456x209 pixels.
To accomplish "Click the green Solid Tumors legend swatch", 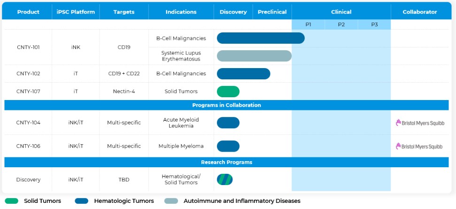I will (x=11, y=201).
